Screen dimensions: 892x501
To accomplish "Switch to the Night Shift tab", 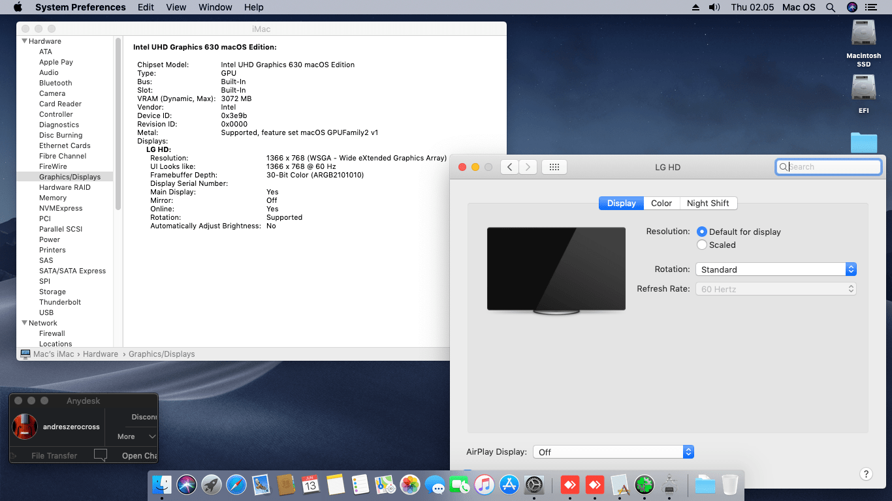I will coord(708,204).
